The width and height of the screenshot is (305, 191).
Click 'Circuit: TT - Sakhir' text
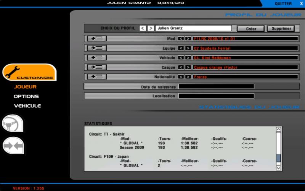107,134
